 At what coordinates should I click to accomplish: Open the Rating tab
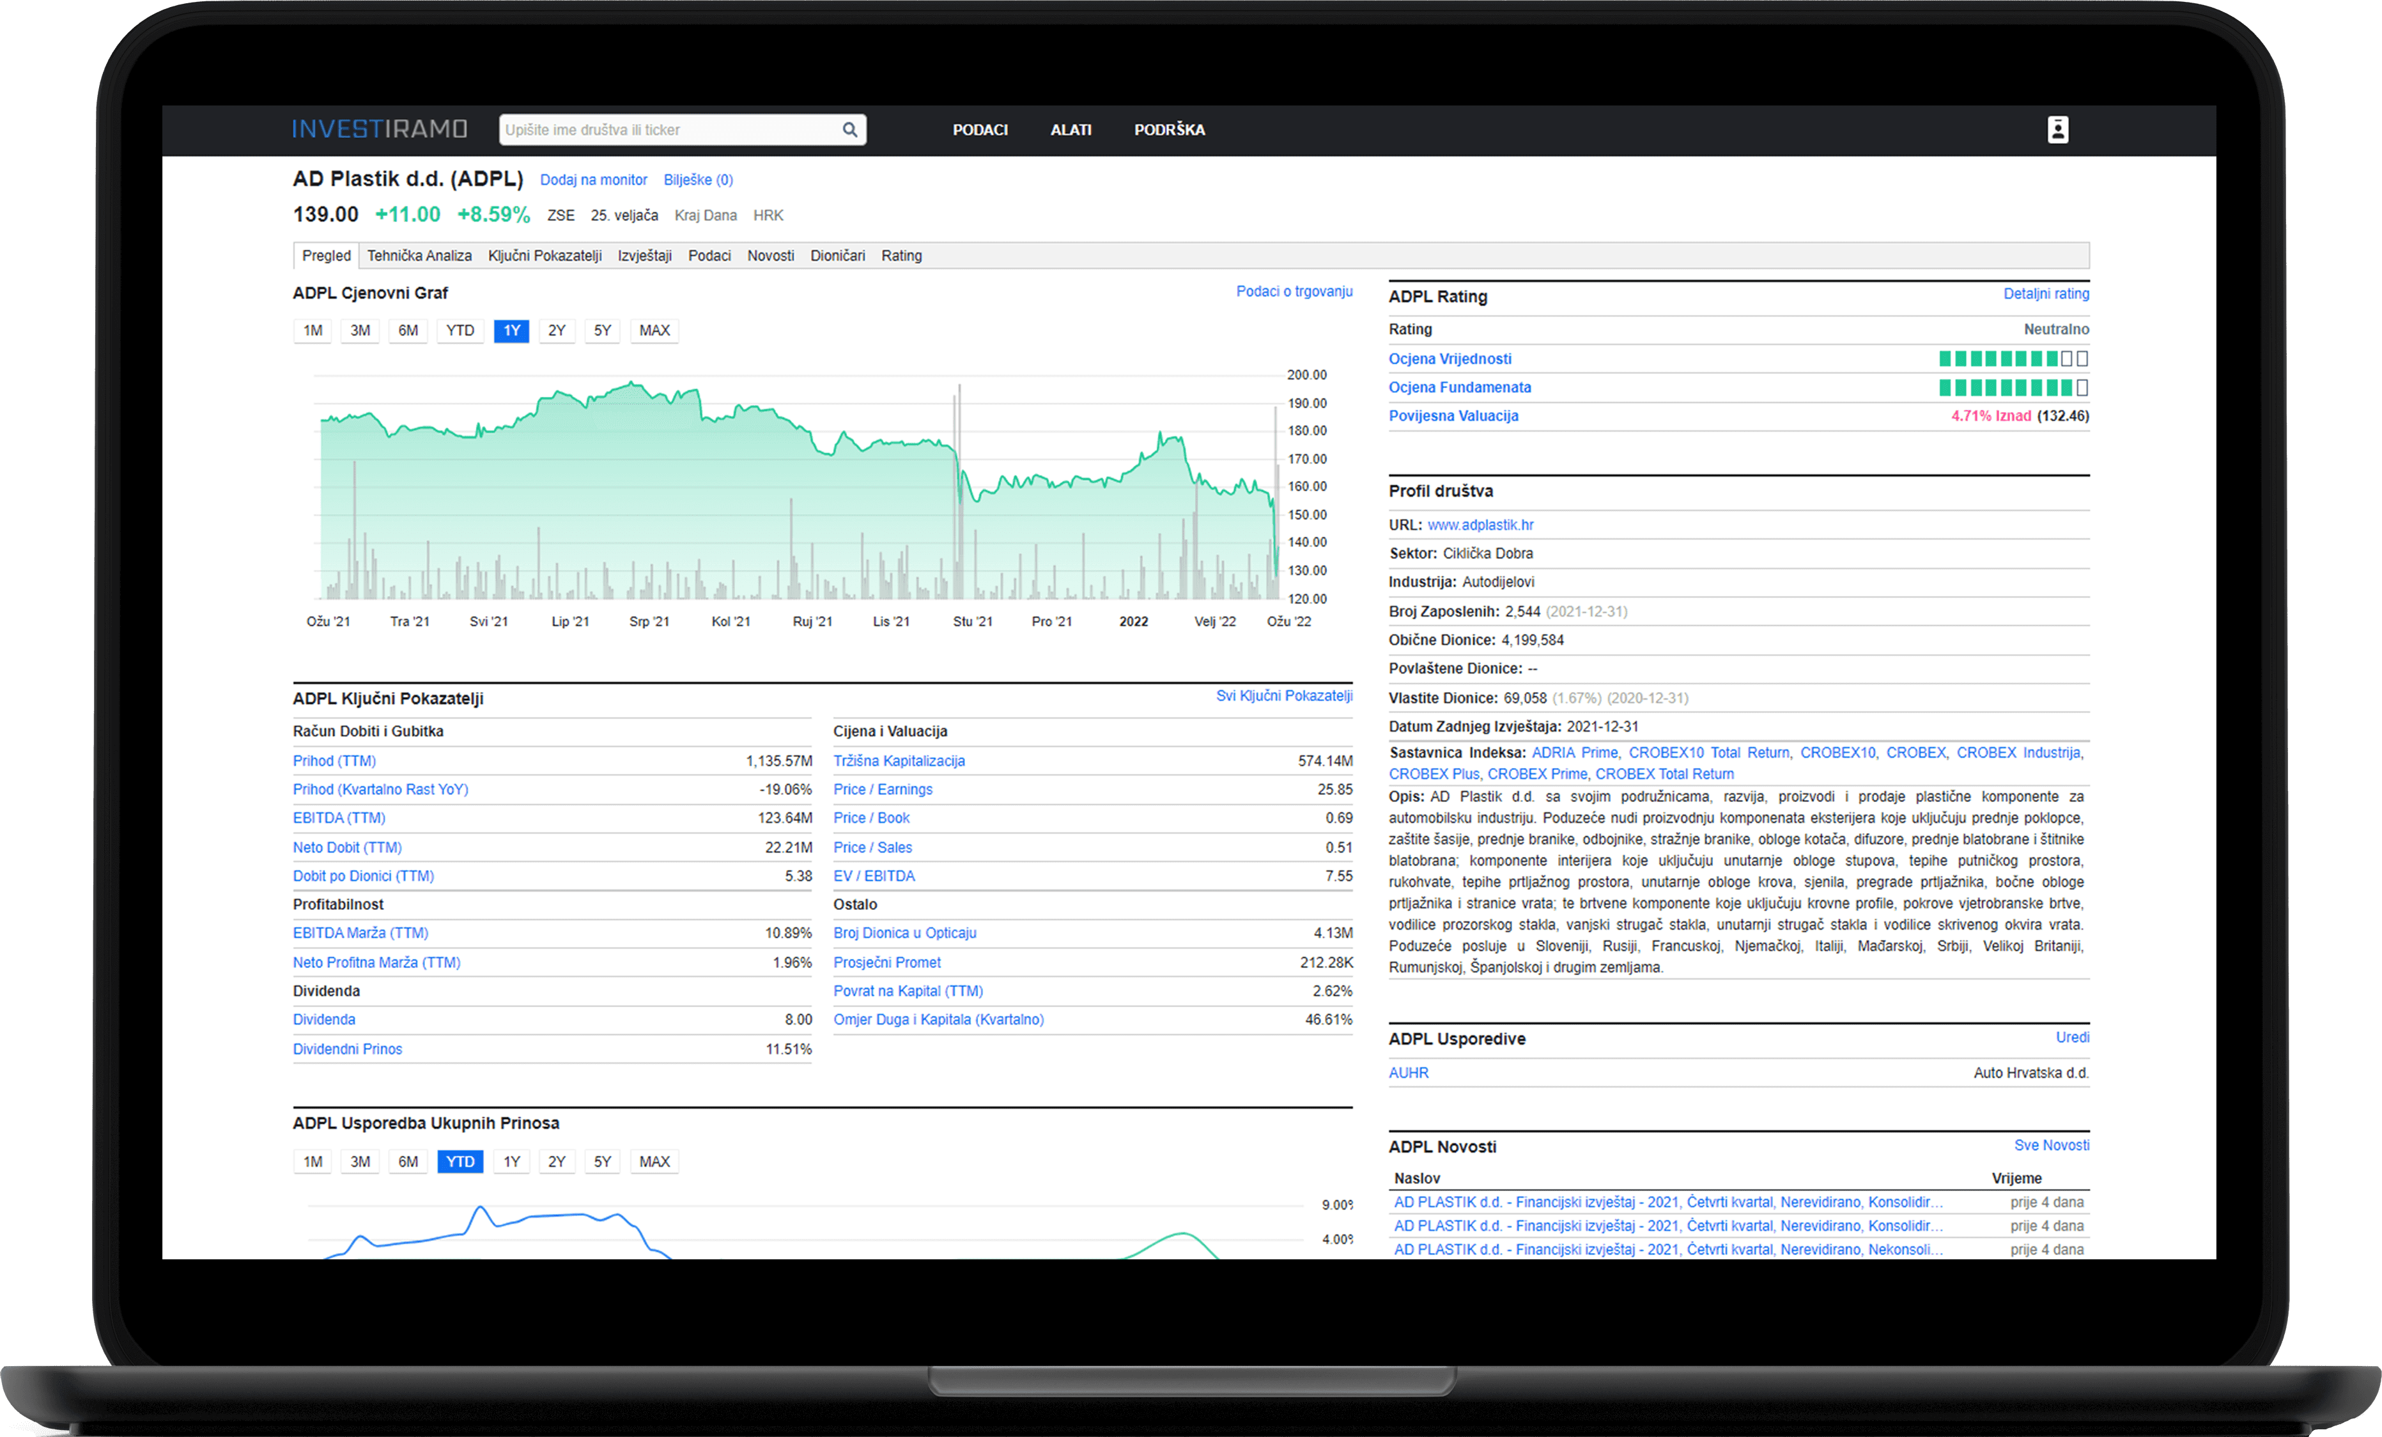point(901,255)
